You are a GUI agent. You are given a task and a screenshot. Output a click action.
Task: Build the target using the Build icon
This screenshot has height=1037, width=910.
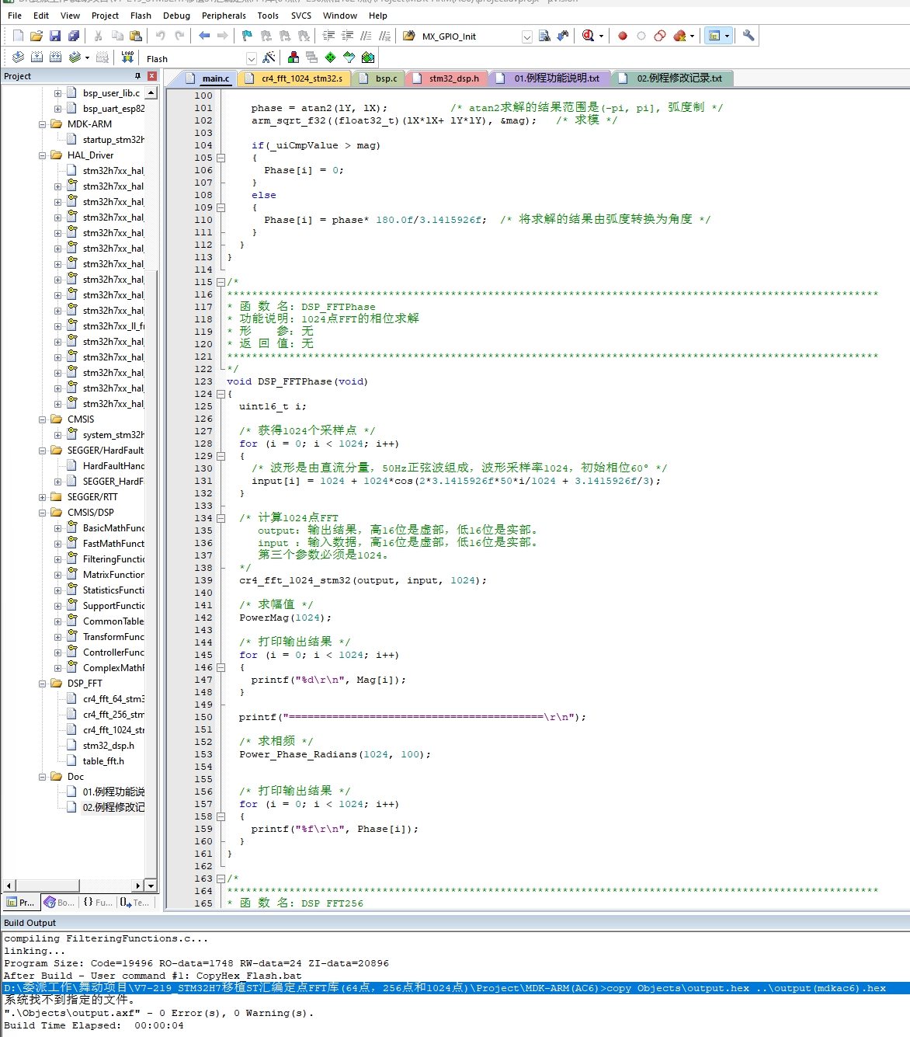pos(36,57)
